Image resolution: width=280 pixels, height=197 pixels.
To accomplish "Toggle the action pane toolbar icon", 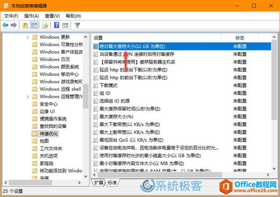I will coord(65,25).
